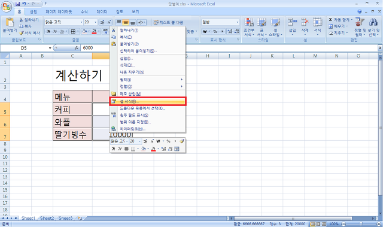Screen dimensions: 383x227
Task: Click the Excel help question icon
Action: tap(360, 11)
